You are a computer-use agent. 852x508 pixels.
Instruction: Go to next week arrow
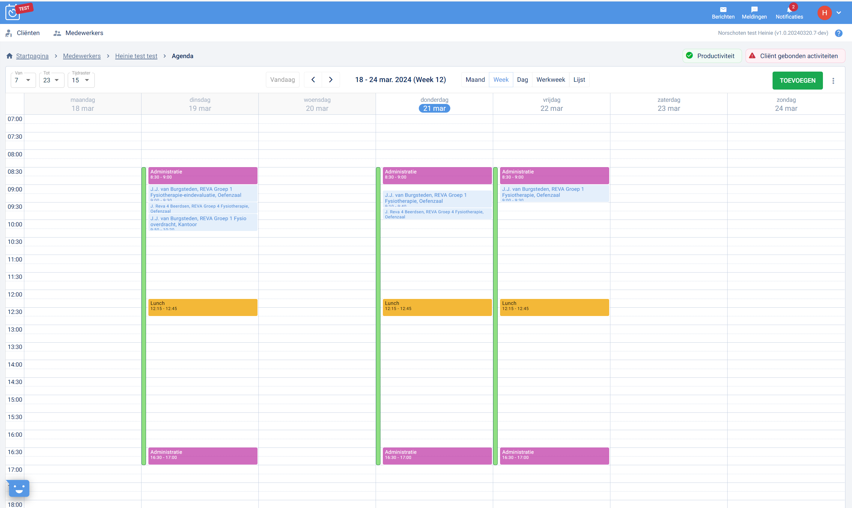click(331, 80)
